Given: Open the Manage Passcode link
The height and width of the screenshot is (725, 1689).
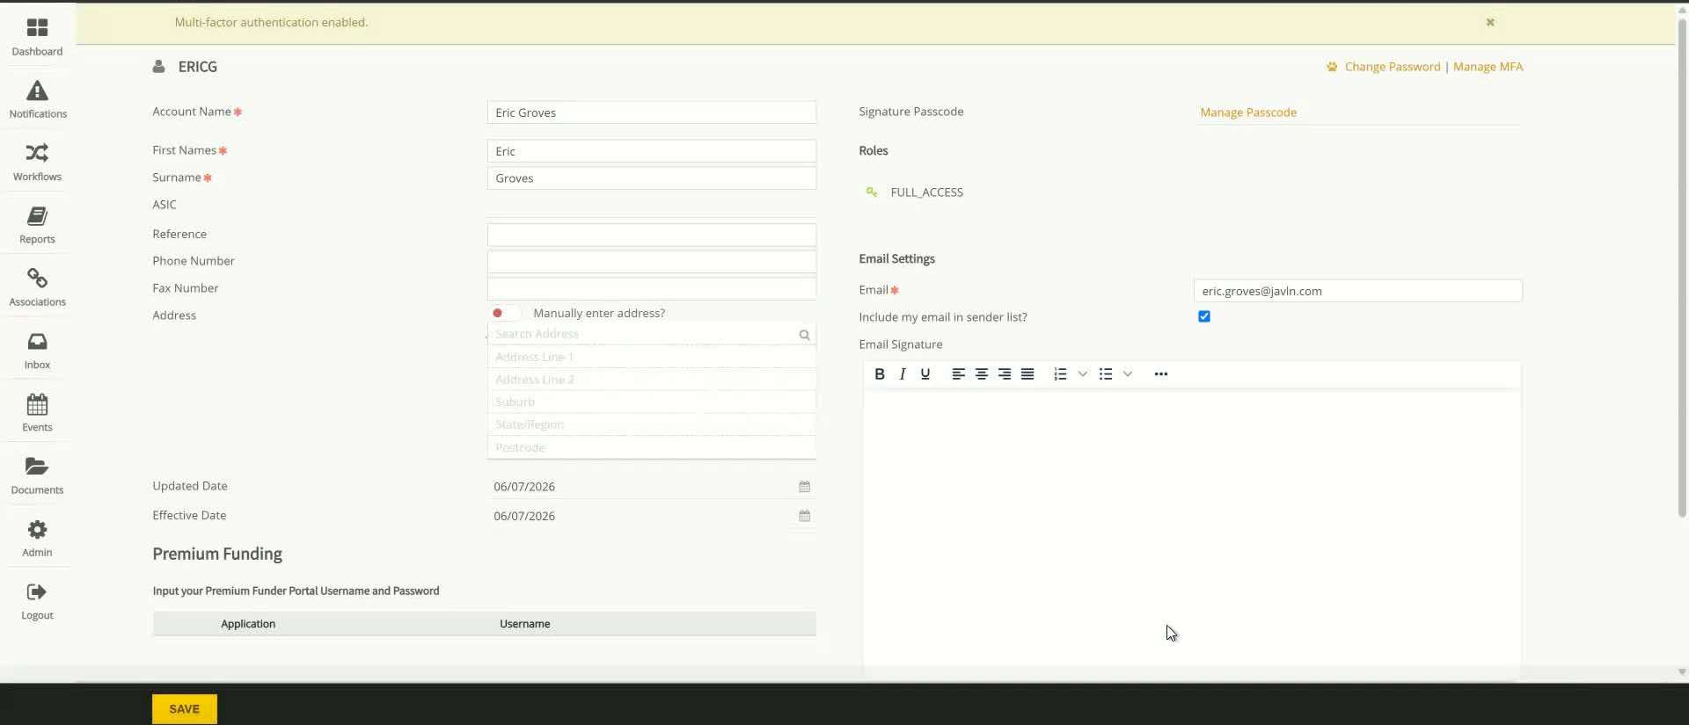Looking at the screenshot, I should 1247,112.
